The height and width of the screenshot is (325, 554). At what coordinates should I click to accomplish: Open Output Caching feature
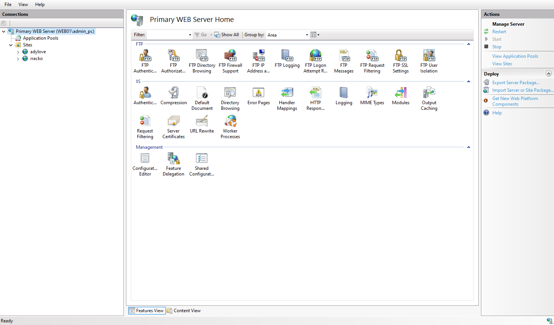tap(429, 99)
